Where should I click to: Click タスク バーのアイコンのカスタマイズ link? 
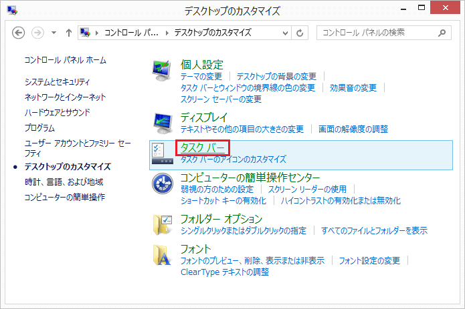point(234,159)
